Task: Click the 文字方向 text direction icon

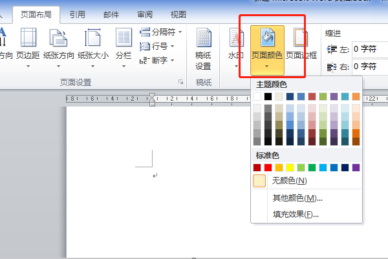Action: pyautogui.click(x=3, y=37)
